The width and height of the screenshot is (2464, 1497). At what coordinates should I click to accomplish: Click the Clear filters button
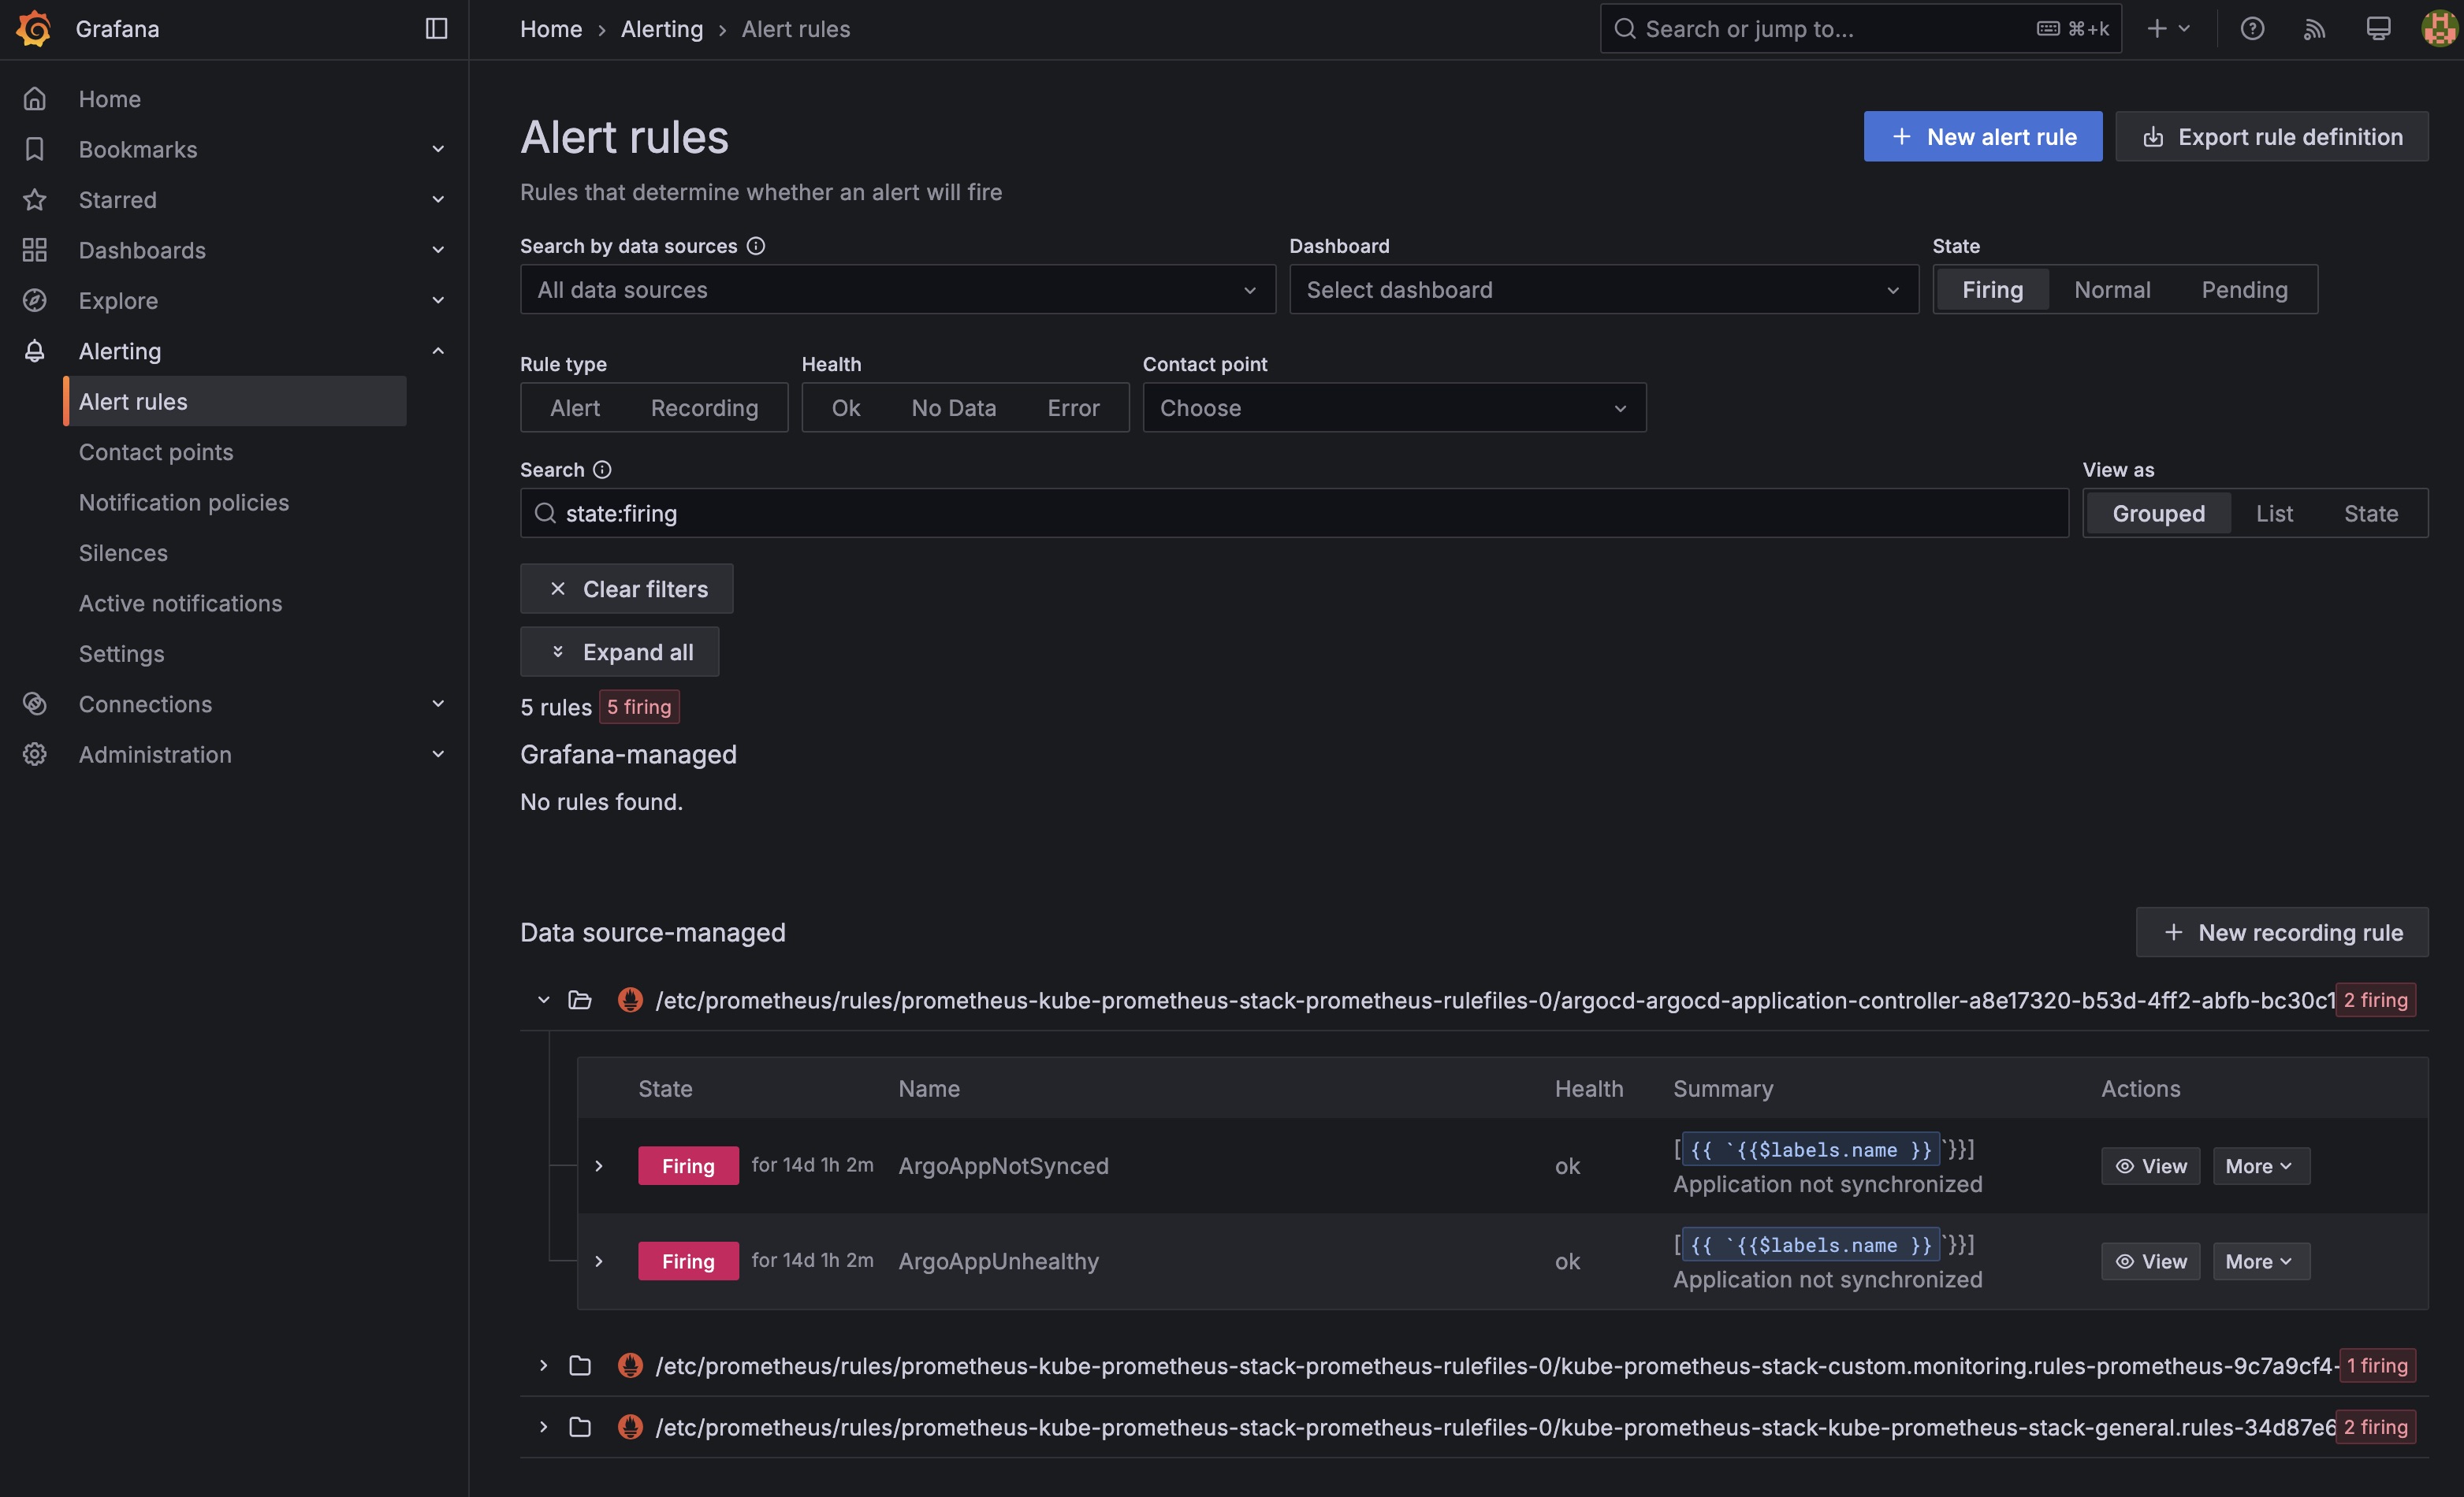click(x=626, y=589)
